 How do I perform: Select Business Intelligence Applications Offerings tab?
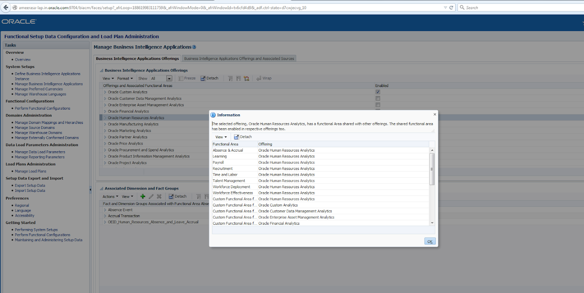[x=137, y=58]
